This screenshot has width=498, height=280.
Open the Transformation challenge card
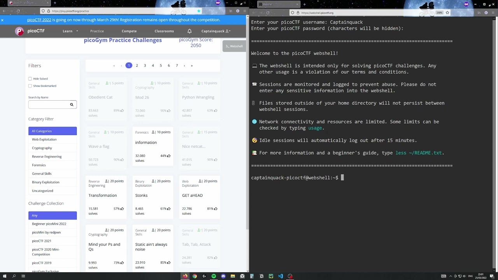(106, 198)
